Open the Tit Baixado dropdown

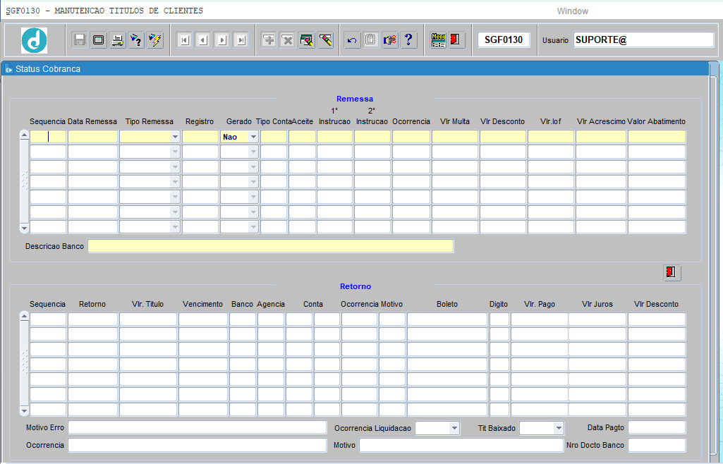click(559, 428)
